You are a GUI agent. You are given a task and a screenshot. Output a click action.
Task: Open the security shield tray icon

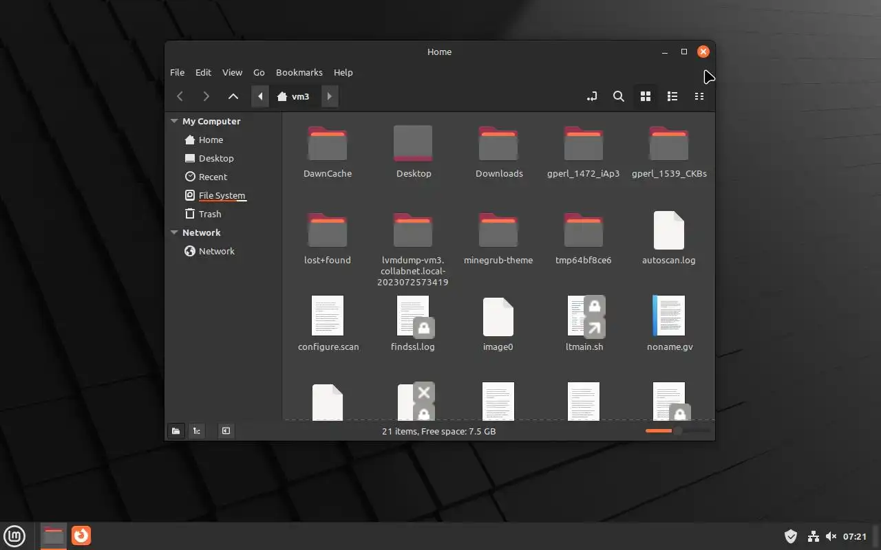coord(791,536)
